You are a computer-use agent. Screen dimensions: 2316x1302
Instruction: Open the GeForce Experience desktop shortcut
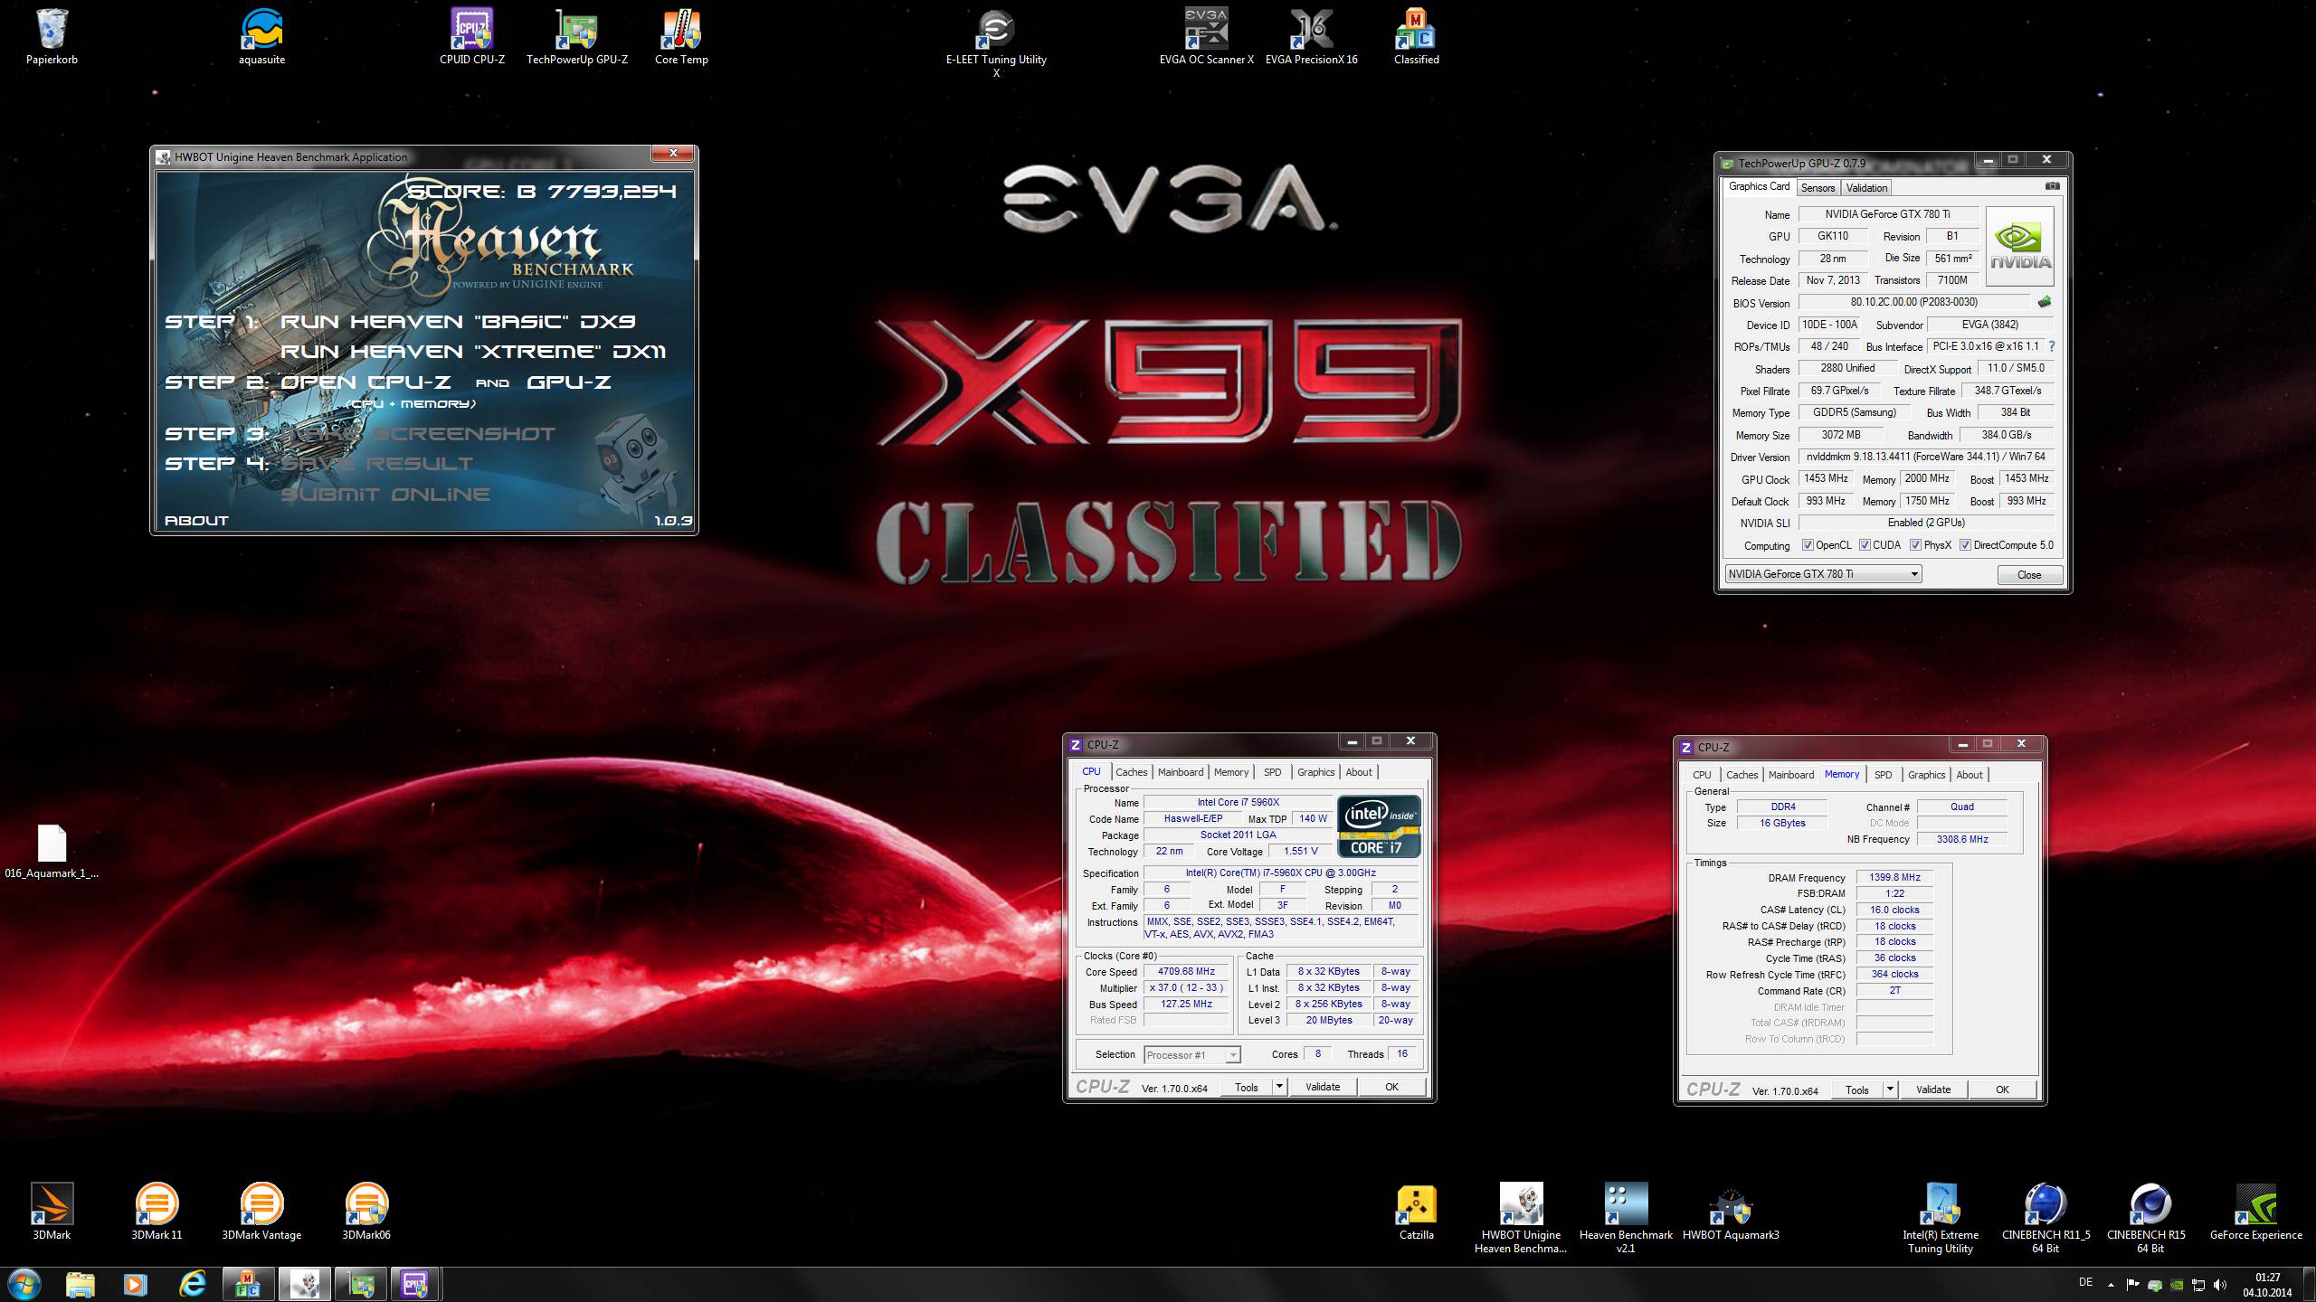tap(2255, 1212)
